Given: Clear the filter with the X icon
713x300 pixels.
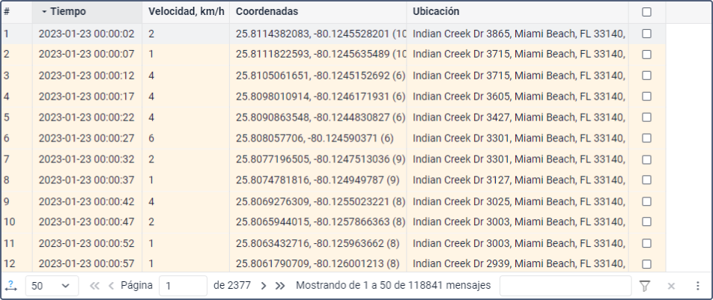Looking at the screenshot, I should (x=671, y=286).
